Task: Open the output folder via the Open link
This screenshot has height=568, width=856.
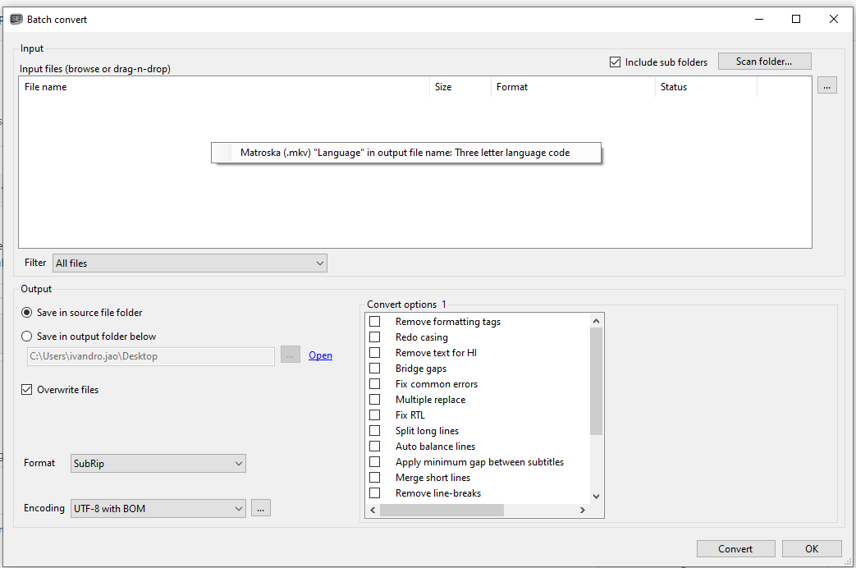Action: click(x=320, y=355)
